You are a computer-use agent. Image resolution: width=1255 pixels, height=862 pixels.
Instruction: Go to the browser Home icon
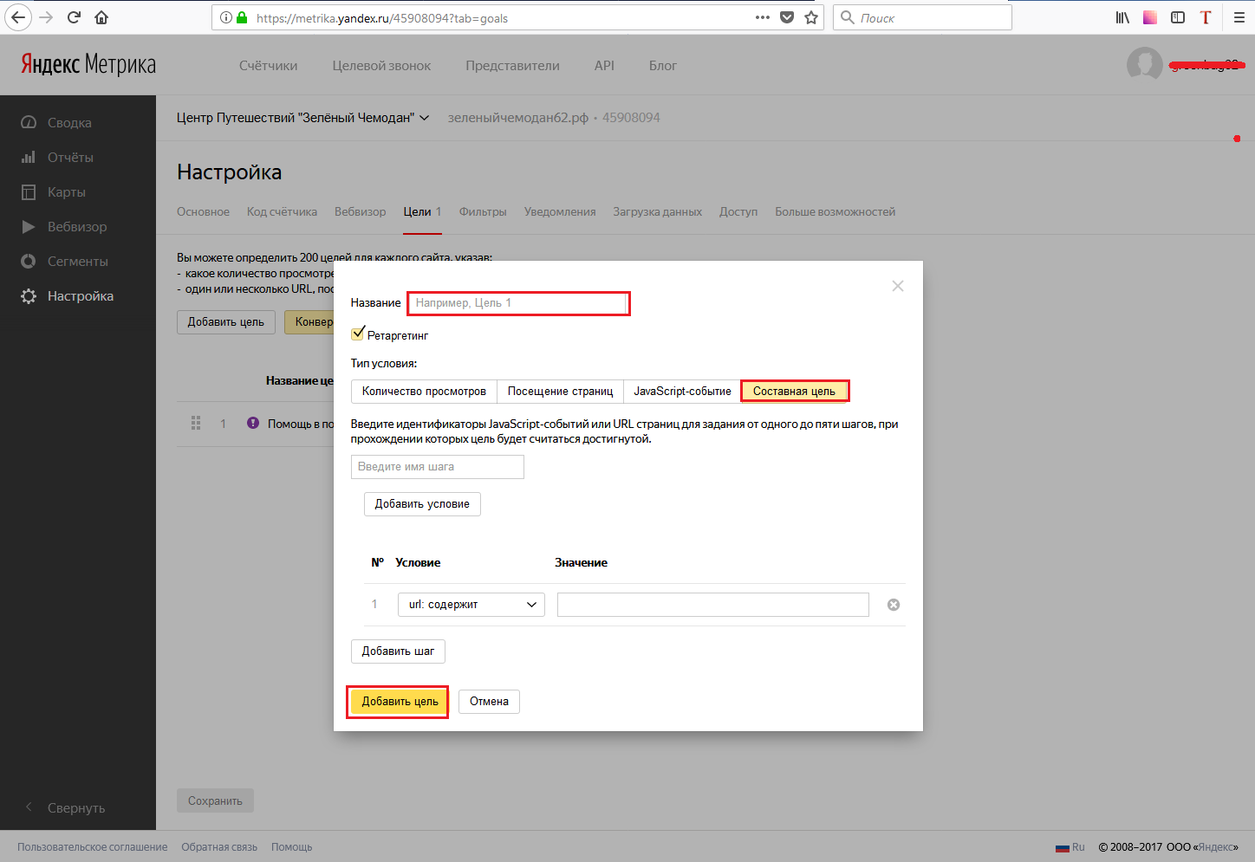101,17
